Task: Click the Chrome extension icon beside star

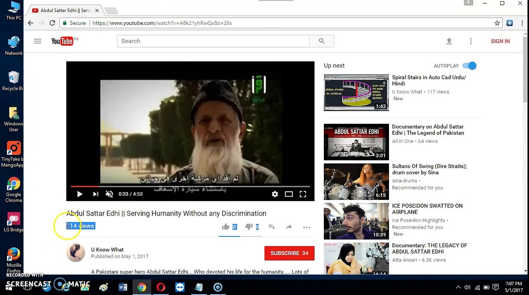Action: 510,23
